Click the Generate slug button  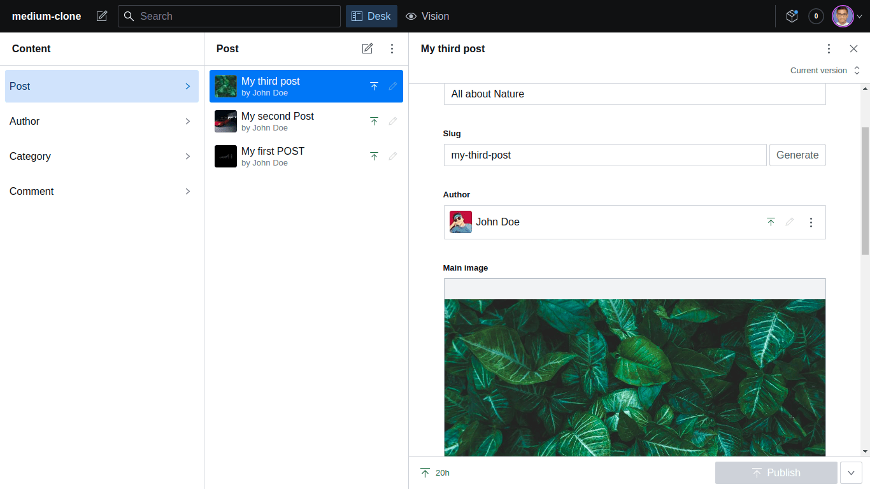coord(797,155)
